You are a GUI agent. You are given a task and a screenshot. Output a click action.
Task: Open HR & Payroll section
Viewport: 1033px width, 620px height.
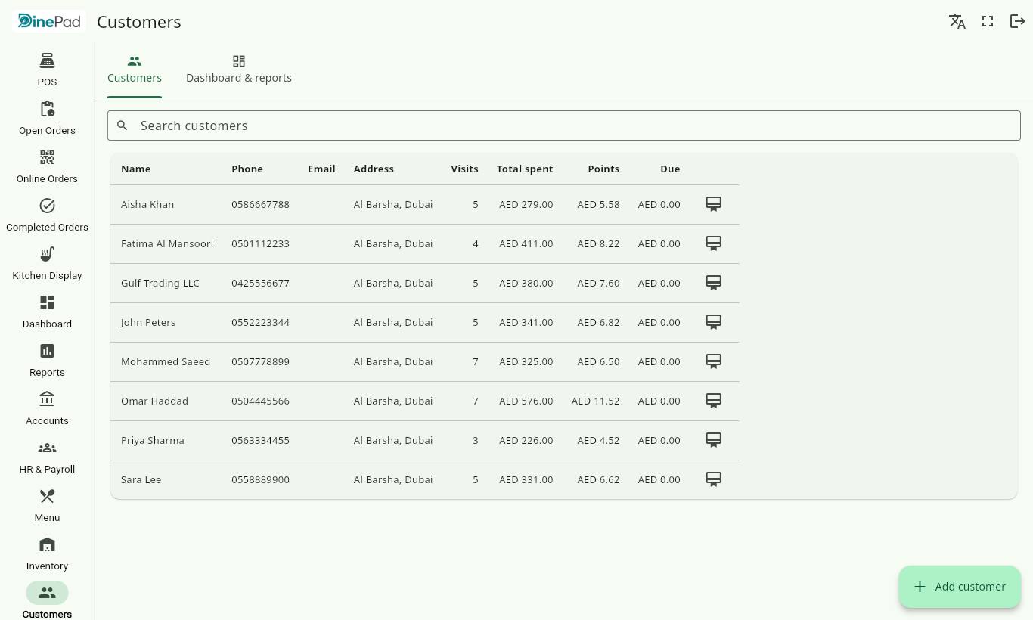(47, 457)
